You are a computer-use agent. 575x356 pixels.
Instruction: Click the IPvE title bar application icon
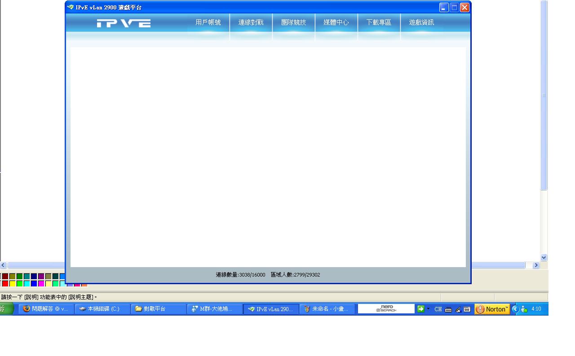pos(71,7)
